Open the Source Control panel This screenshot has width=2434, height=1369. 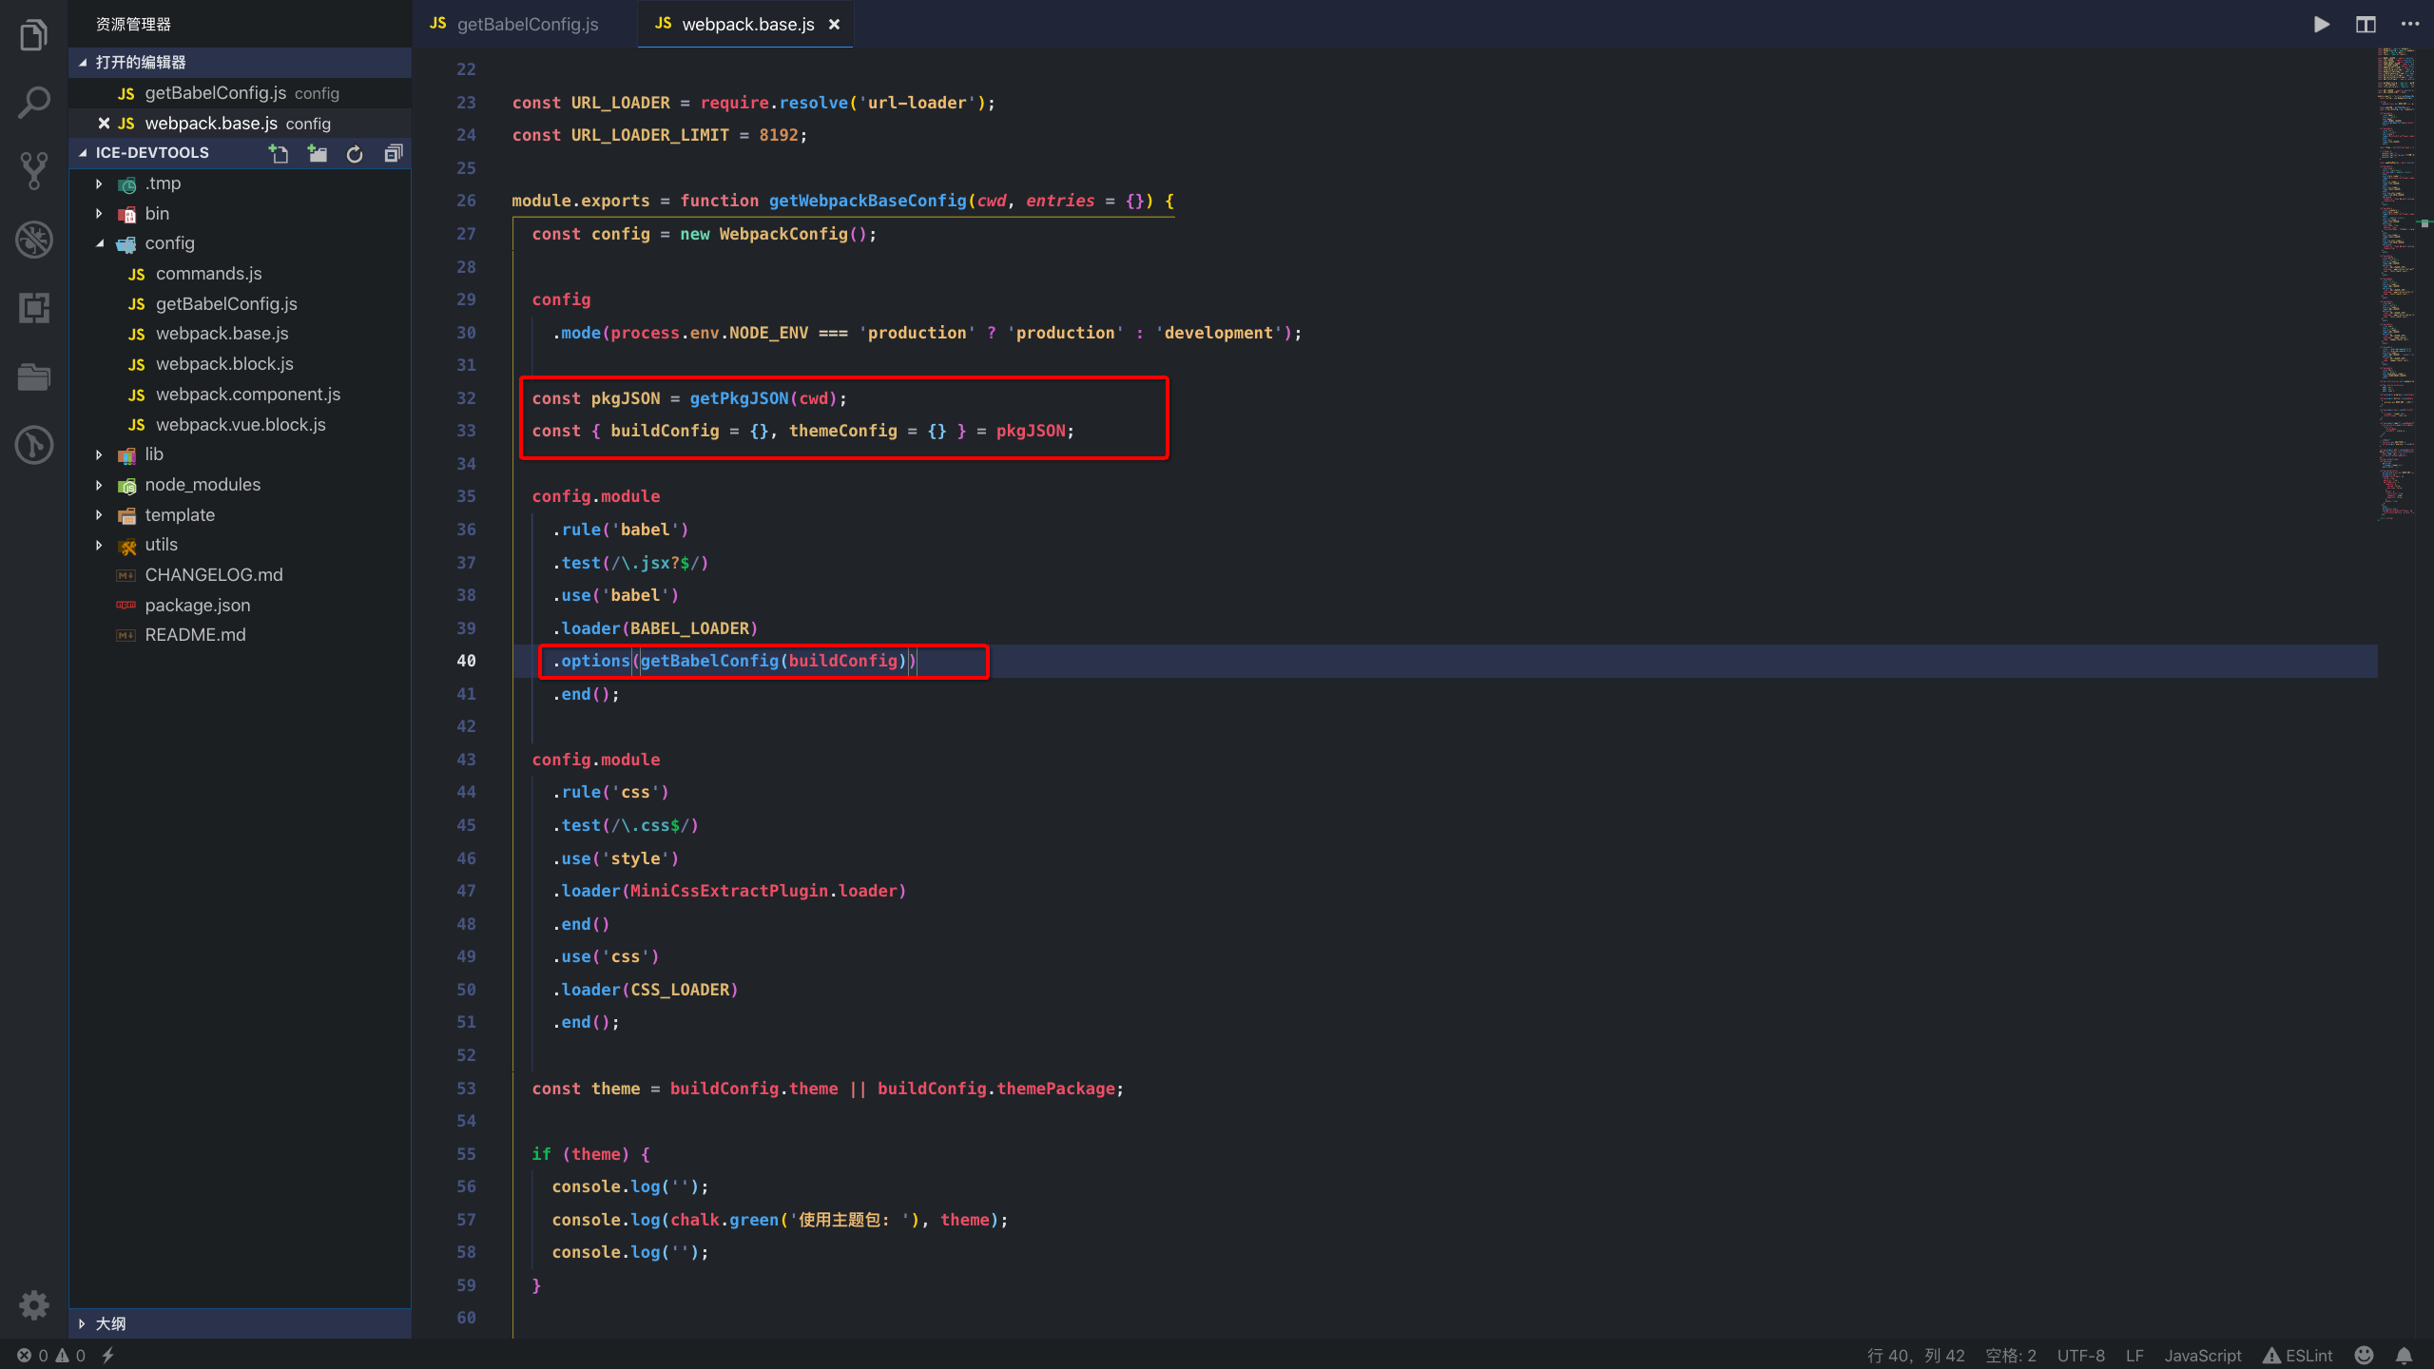33,171
